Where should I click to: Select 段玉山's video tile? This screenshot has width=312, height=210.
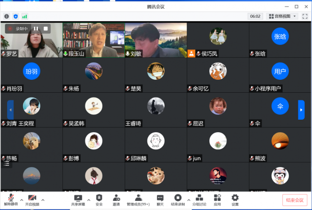94,39
